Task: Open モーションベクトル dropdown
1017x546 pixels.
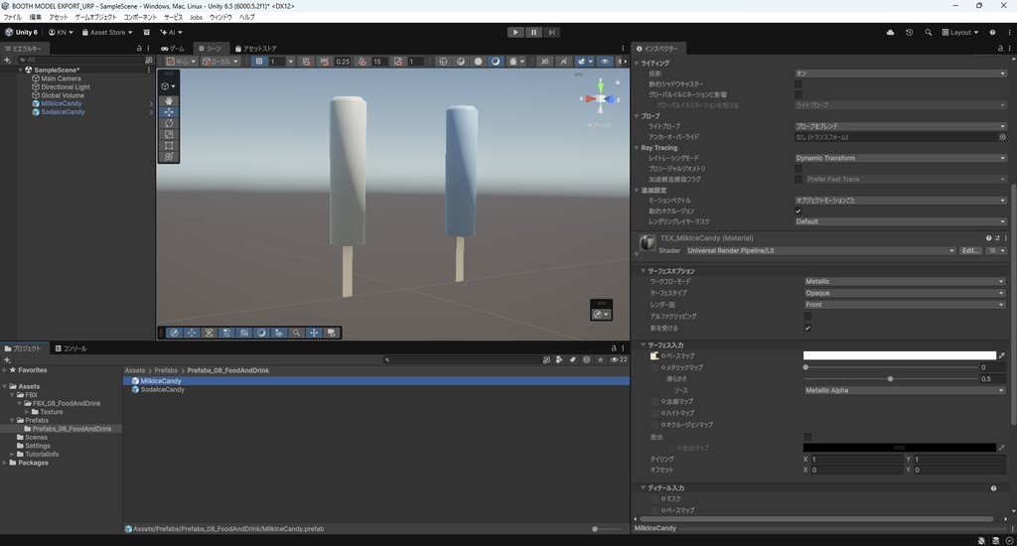Action: click(x=900, y=201)
